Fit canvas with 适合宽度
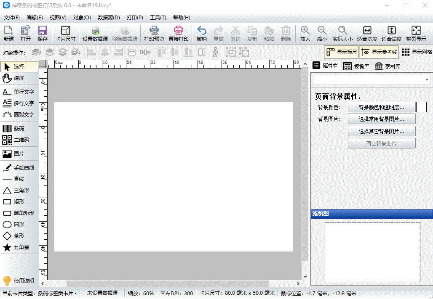 tap(367, 34)
